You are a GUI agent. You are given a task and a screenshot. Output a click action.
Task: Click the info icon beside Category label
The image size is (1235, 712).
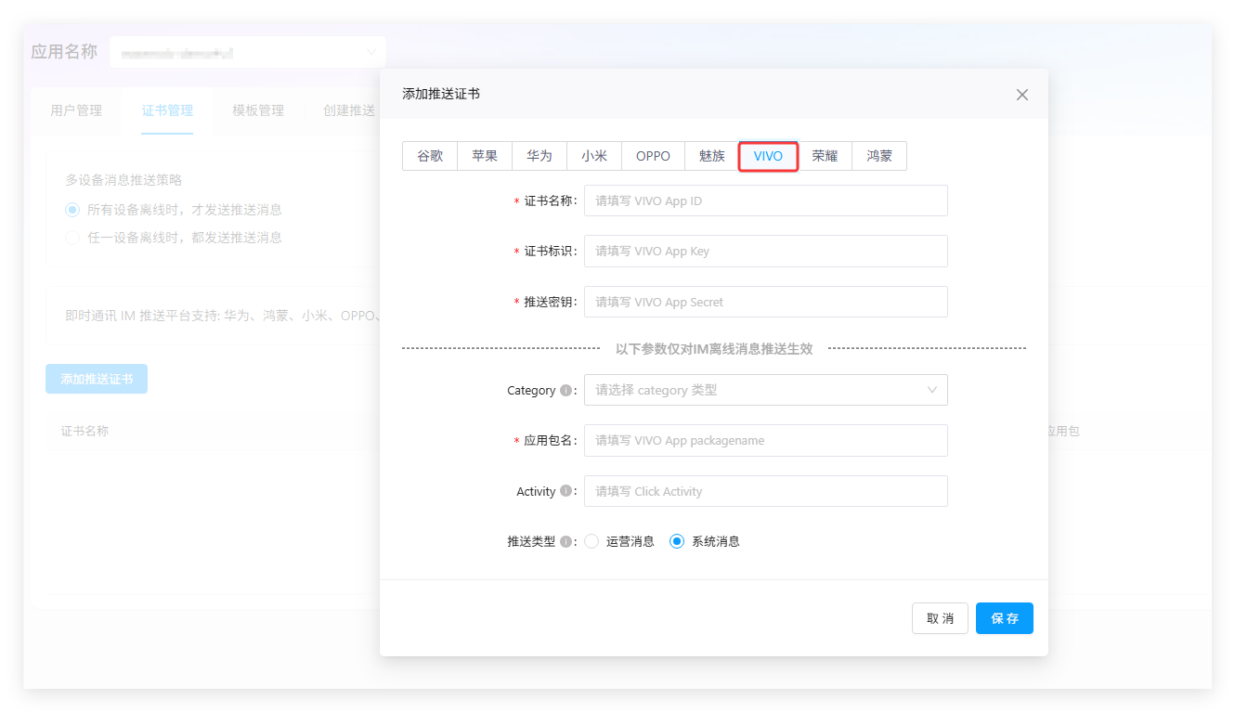coord(566,391)
